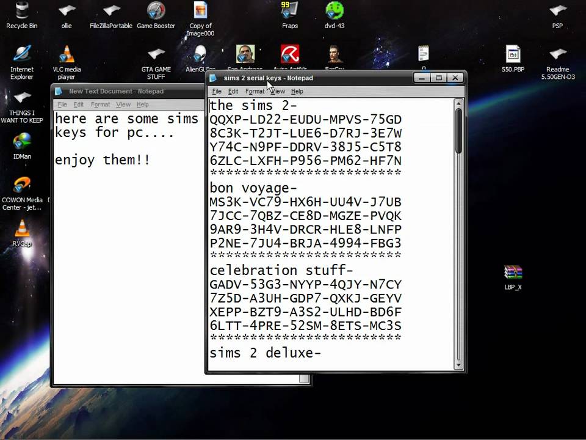This screenshot has width=586, height=440.
Task: Click the vertical scrollbar thumb in sims 2 serial keys
Action: click(x=459, y=131)
